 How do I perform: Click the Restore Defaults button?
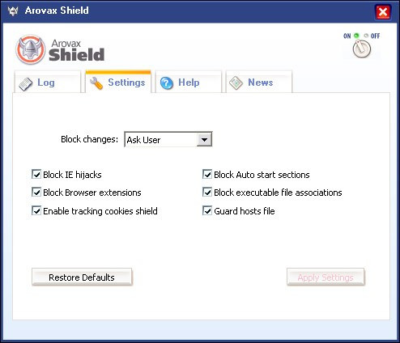point(82,277)
